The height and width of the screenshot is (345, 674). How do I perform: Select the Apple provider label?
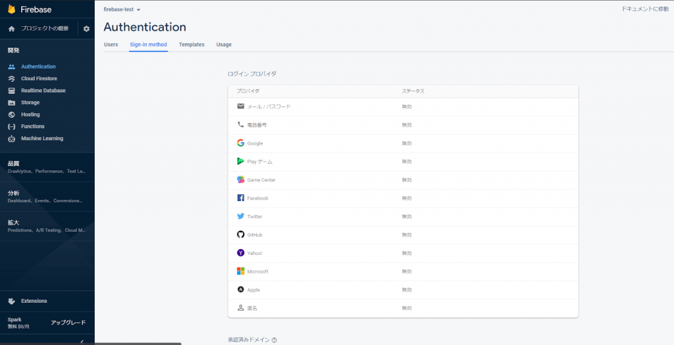pos(253,290)
